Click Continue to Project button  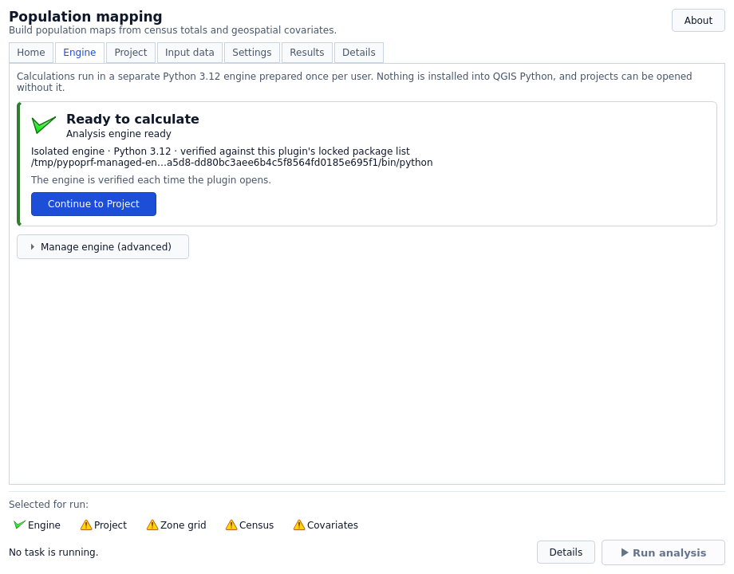tap(93, 204)
